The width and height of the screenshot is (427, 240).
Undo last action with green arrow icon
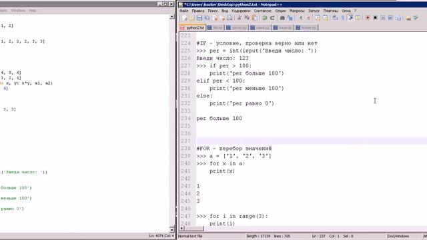click(264, 18)
